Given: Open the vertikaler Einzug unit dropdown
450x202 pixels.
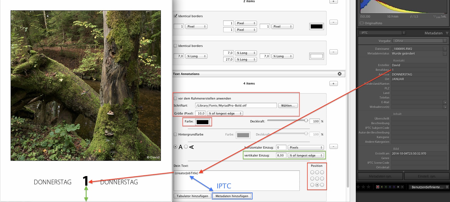Looking at the screenshot, I should click(306, 155).
